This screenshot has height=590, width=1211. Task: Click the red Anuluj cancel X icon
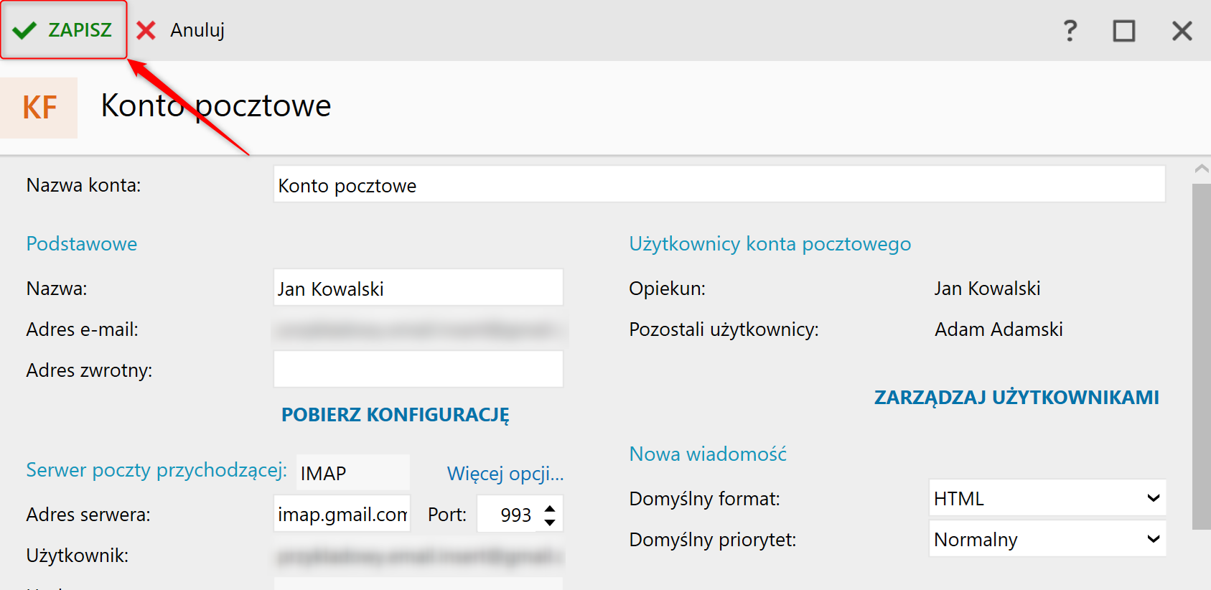tap(146, 30)
